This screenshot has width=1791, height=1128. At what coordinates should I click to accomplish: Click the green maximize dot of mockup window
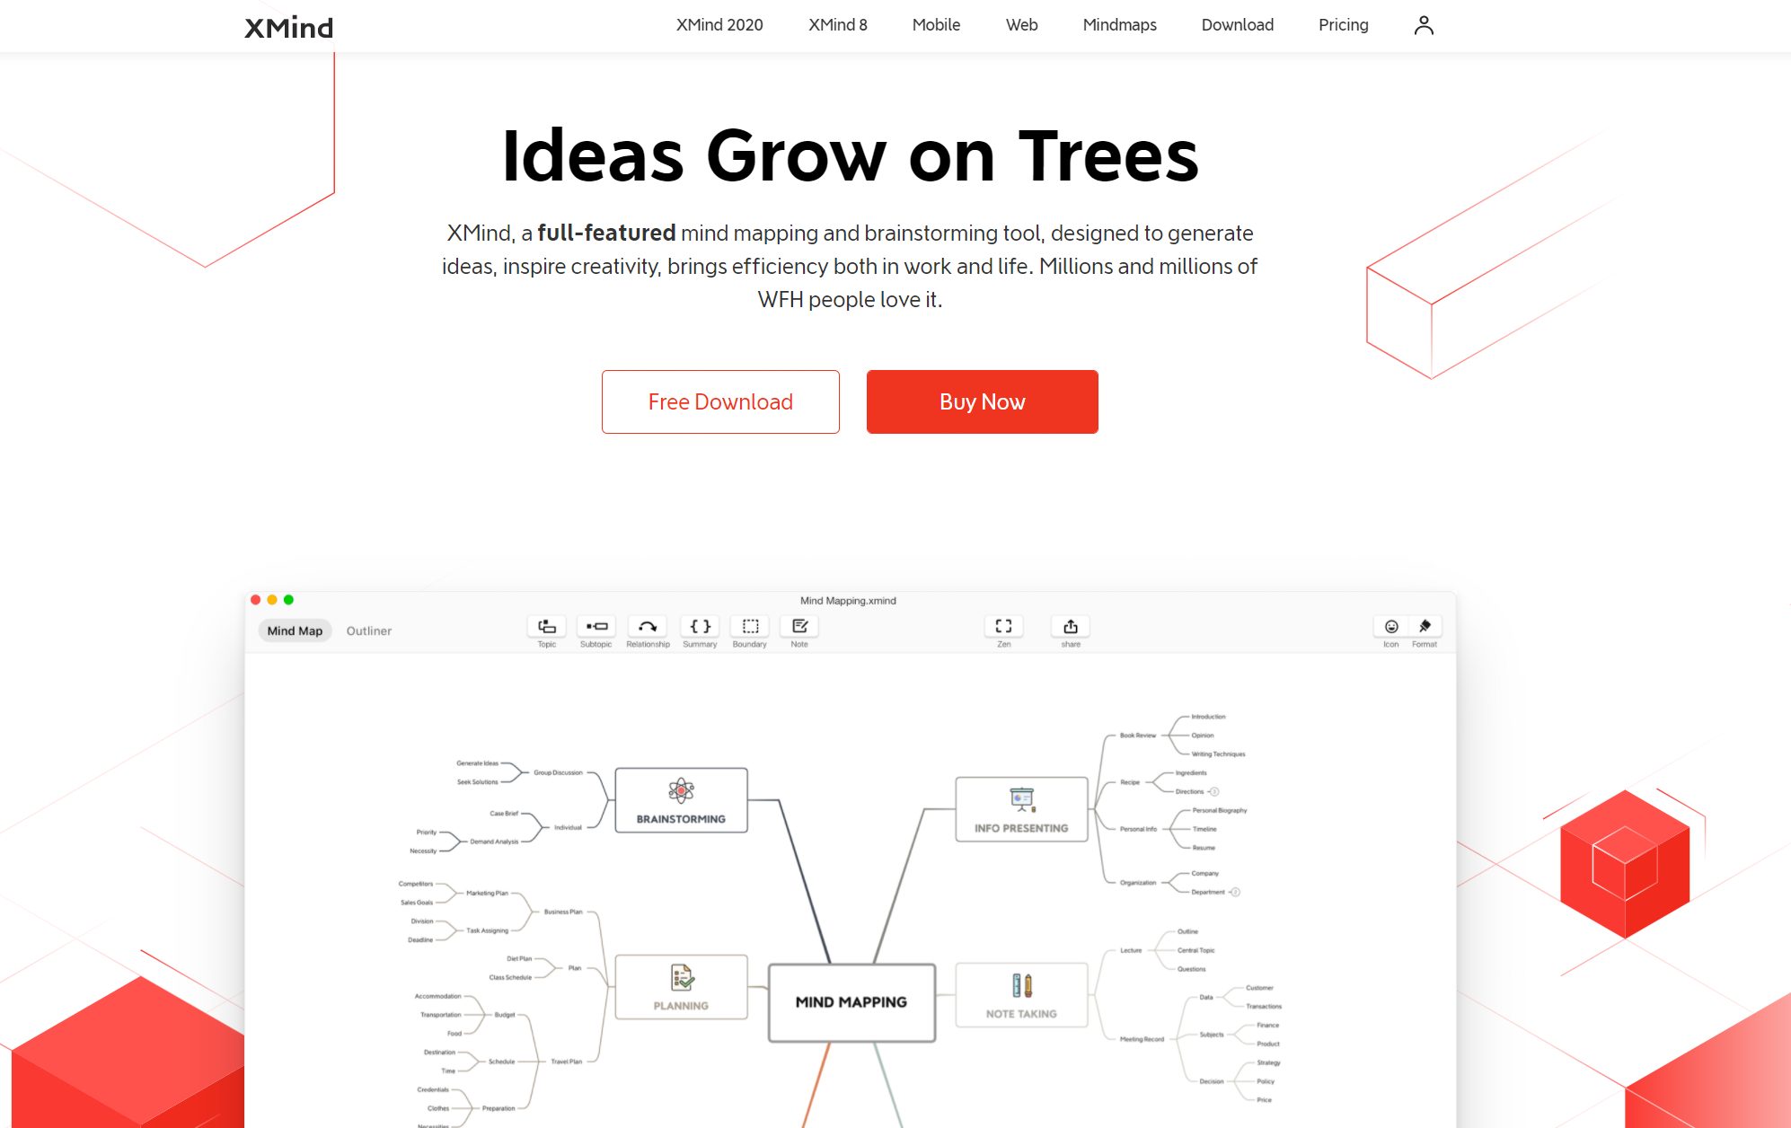[x=288, y=600]
